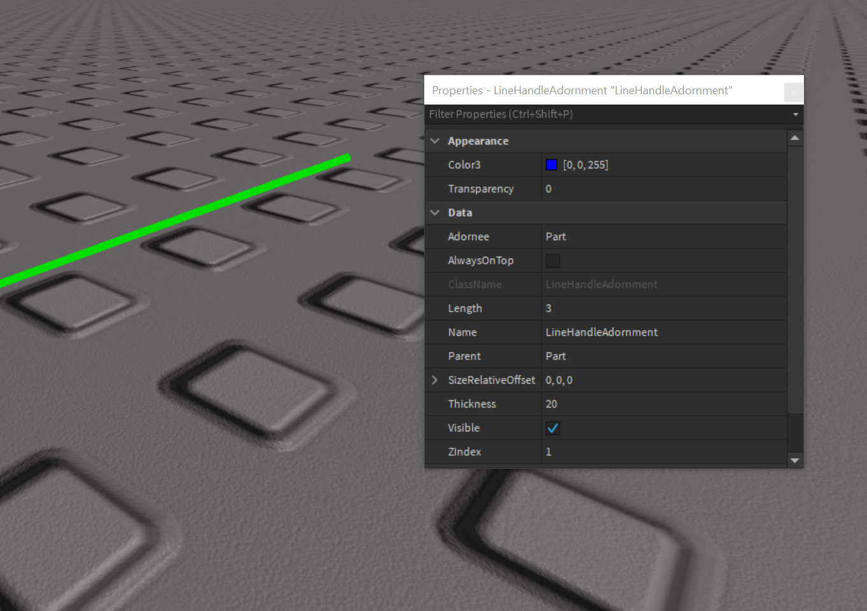This screenshot has height=611, width=867.
Task: Collapse the Appearance section
Action: tap(434, 141)
